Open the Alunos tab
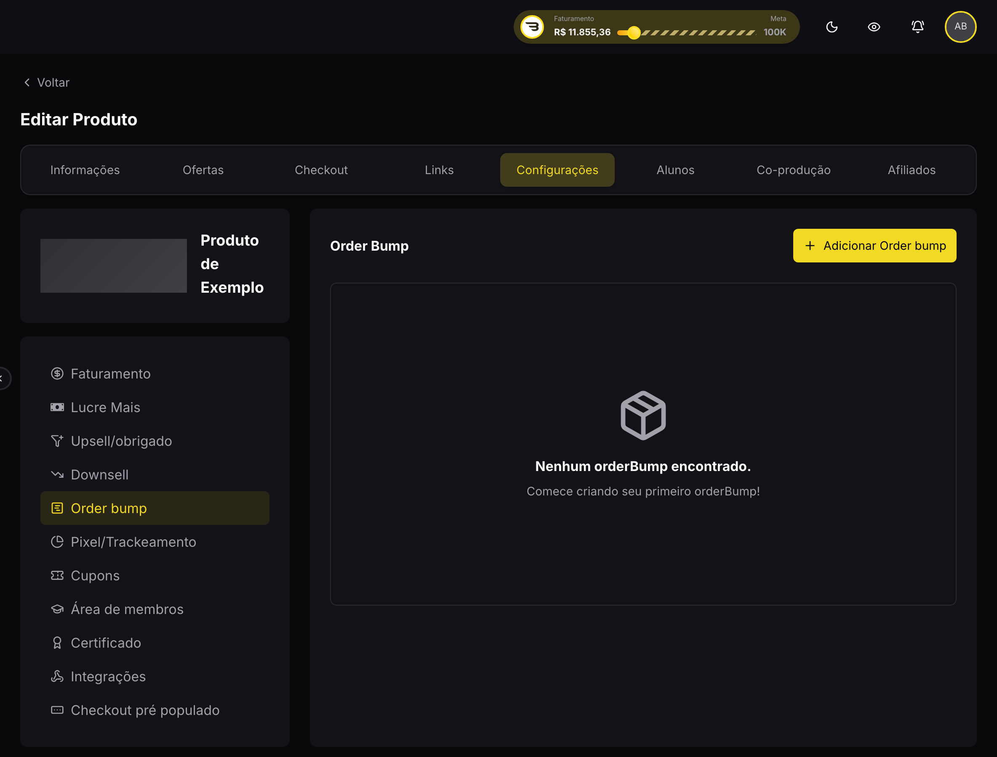Image resolution: width=997 pixels, height=757 pixels. pos(675,170)
